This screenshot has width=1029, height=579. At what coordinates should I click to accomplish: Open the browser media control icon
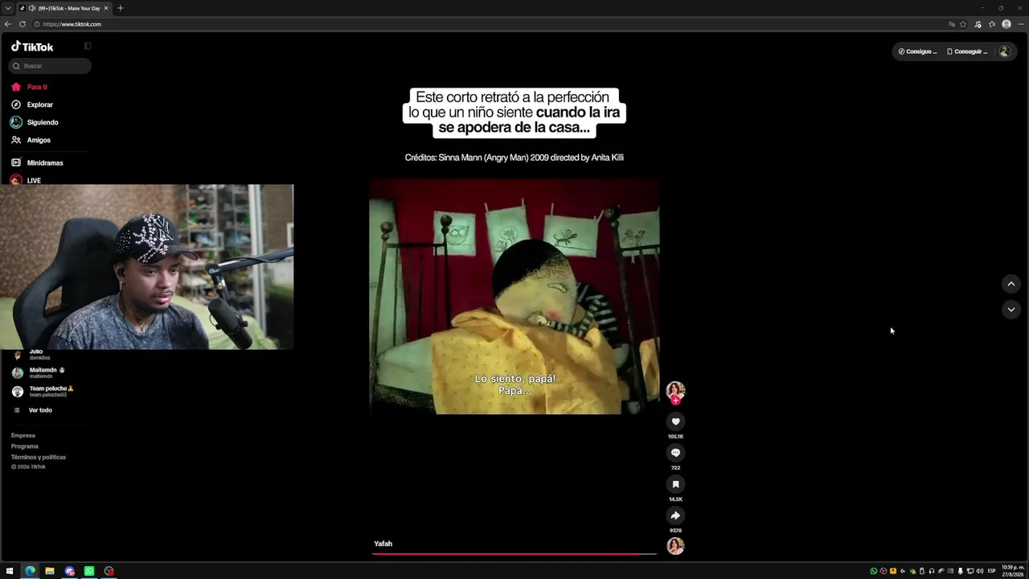(x=978, y=24)
